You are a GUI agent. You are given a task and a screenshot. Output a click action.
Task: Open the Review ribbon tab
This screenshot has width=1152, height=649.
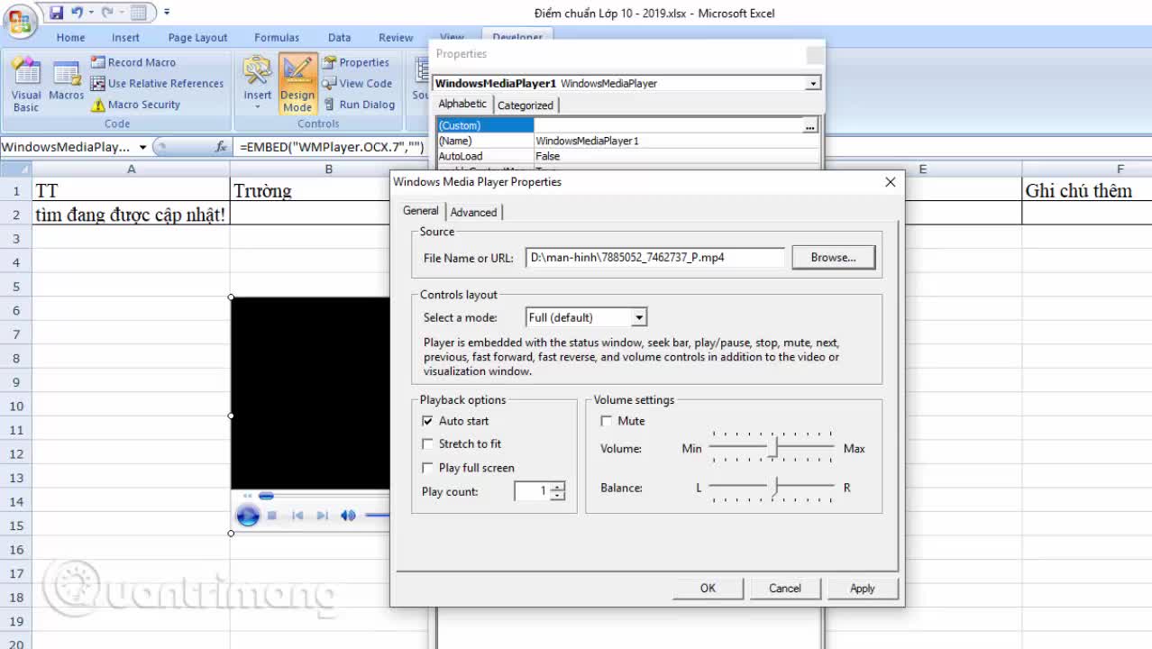[396, 38]
